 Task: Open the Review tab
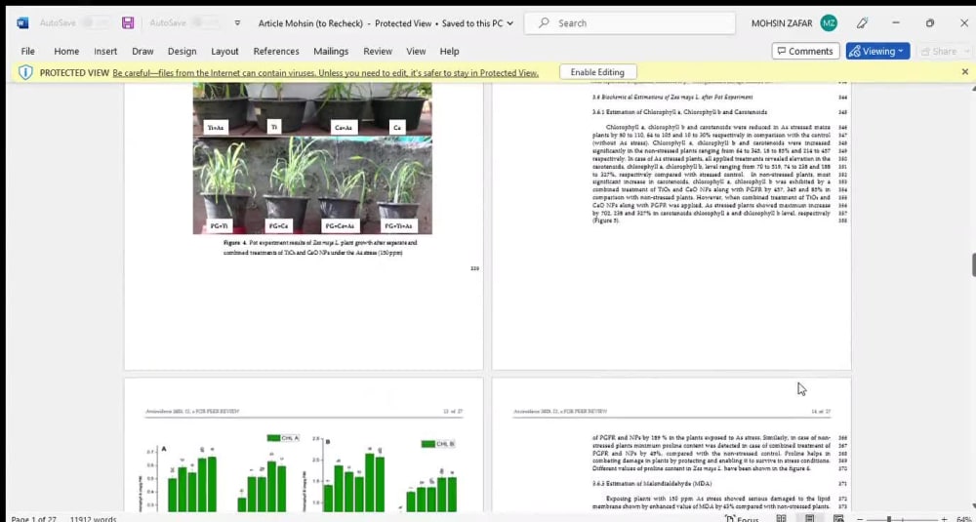click(x=378, y=51)
